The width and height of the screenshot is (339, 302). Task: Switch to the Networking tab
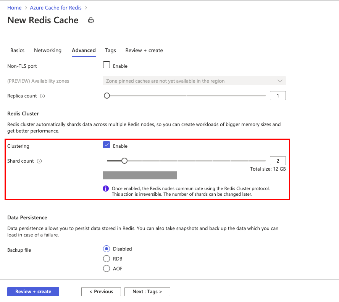pyautogui.click(x=47, y=50)
